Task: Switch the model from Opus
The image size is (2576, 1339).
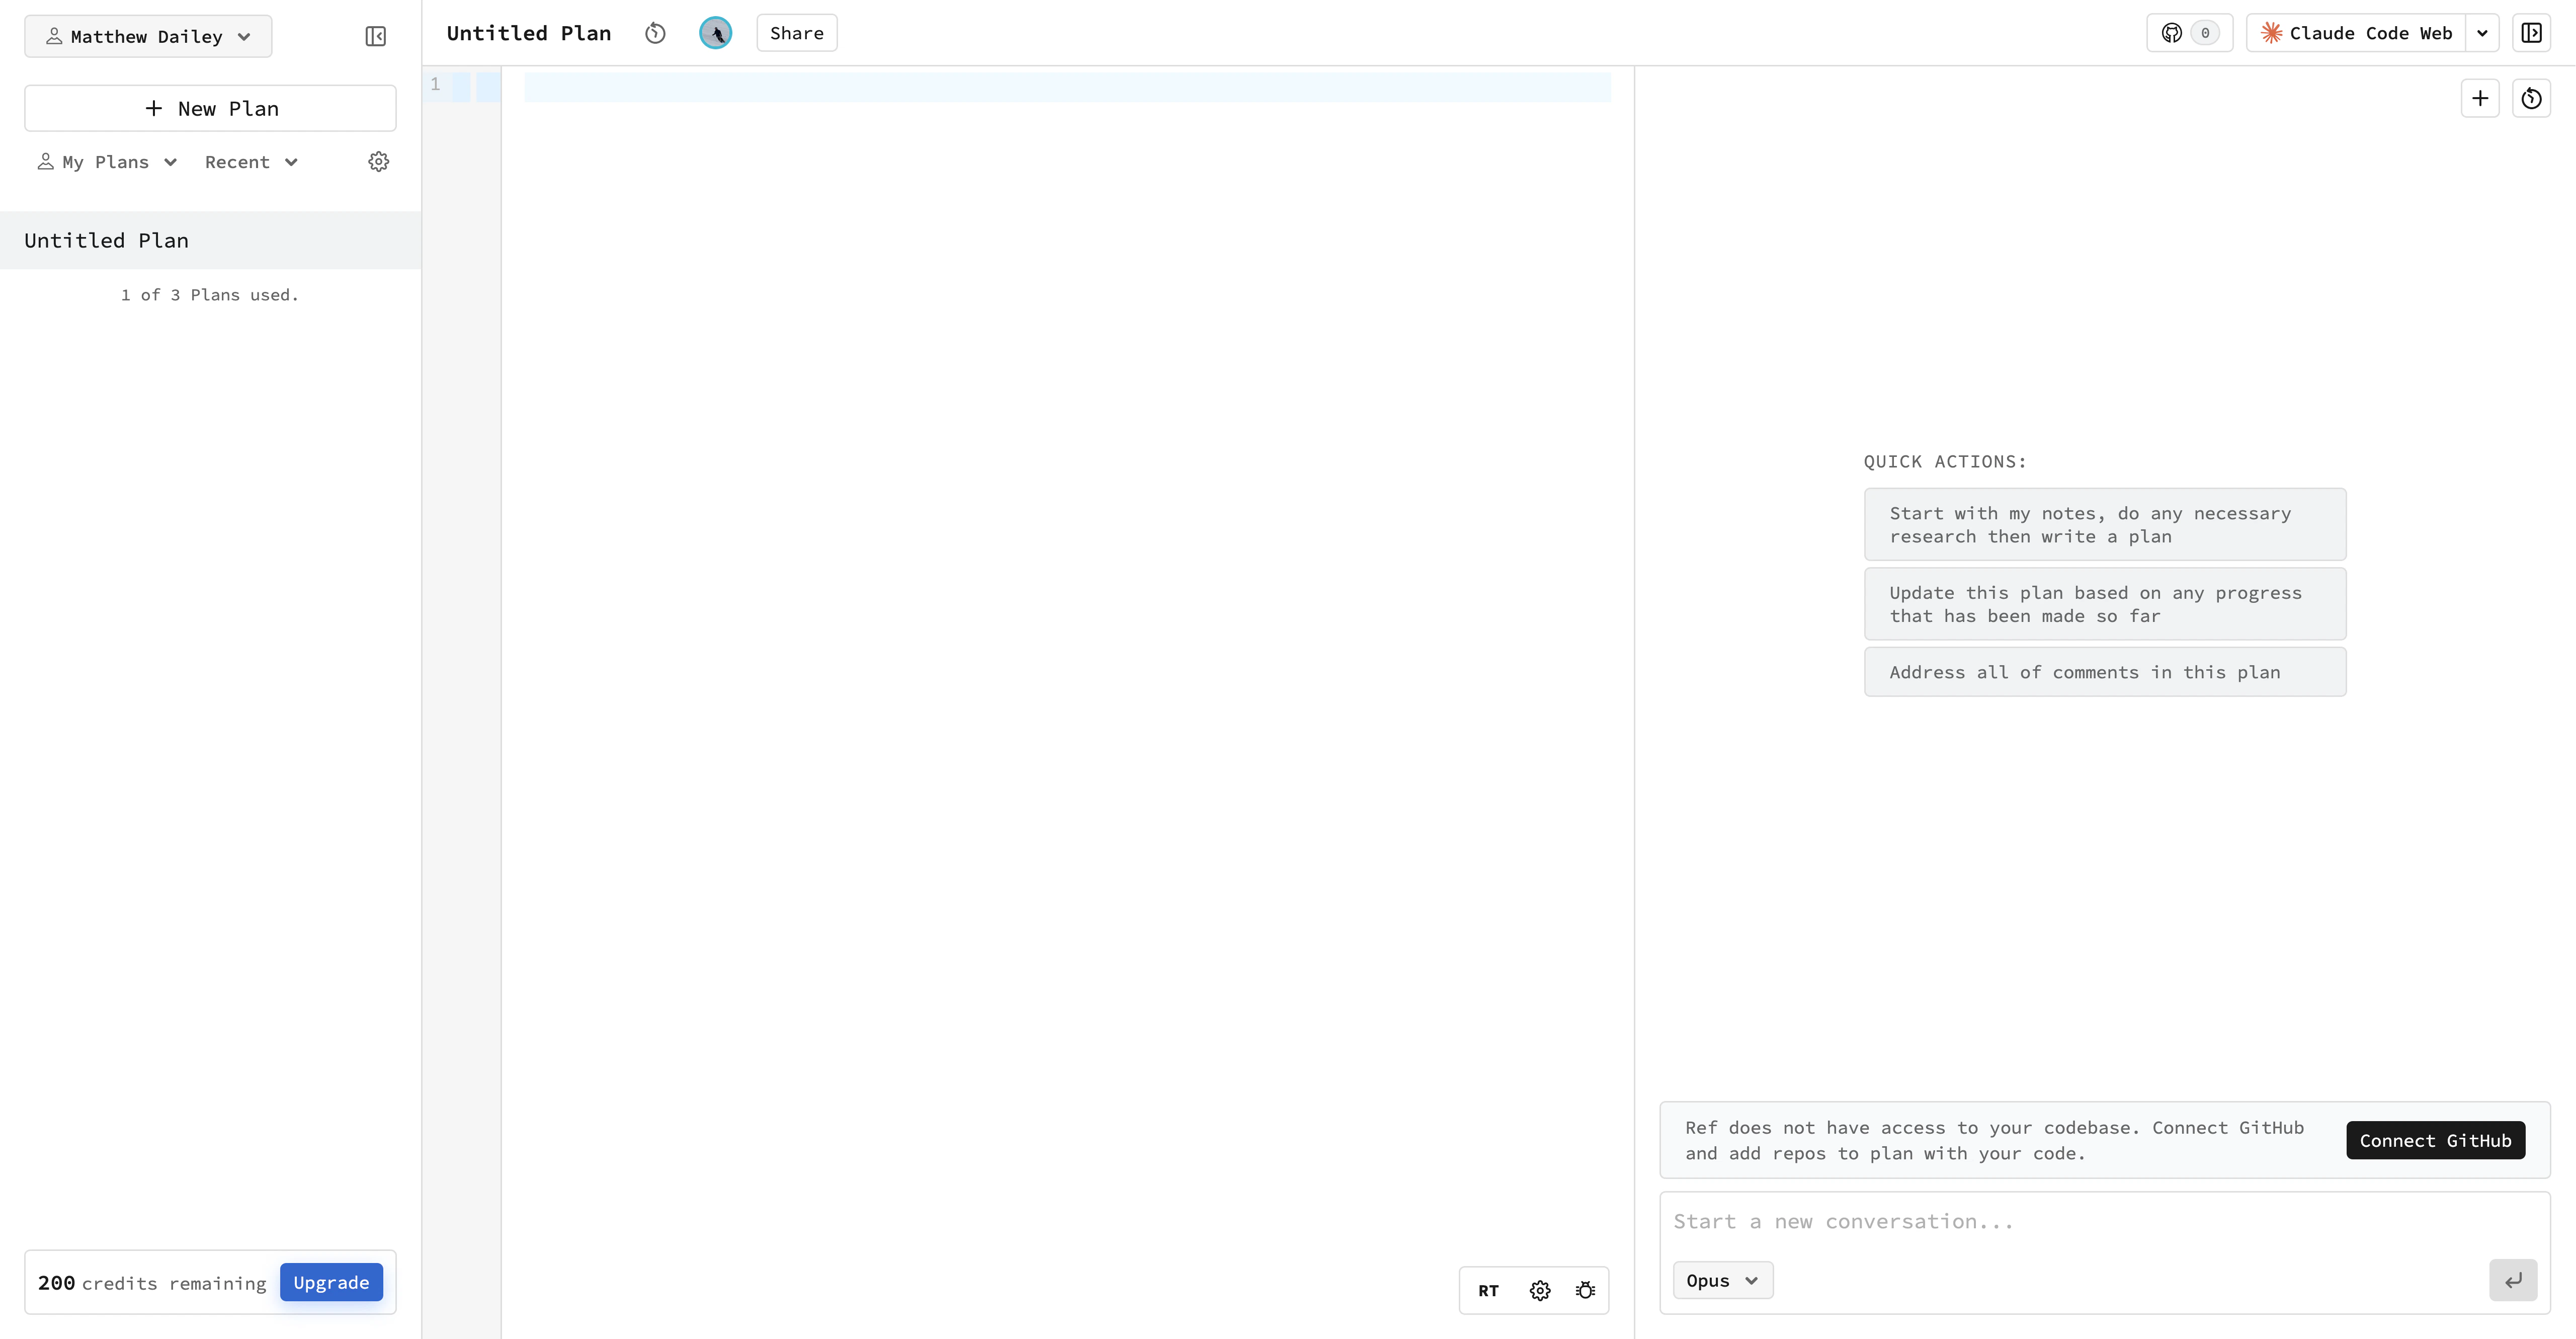Action: (x=1721, y=1280)
